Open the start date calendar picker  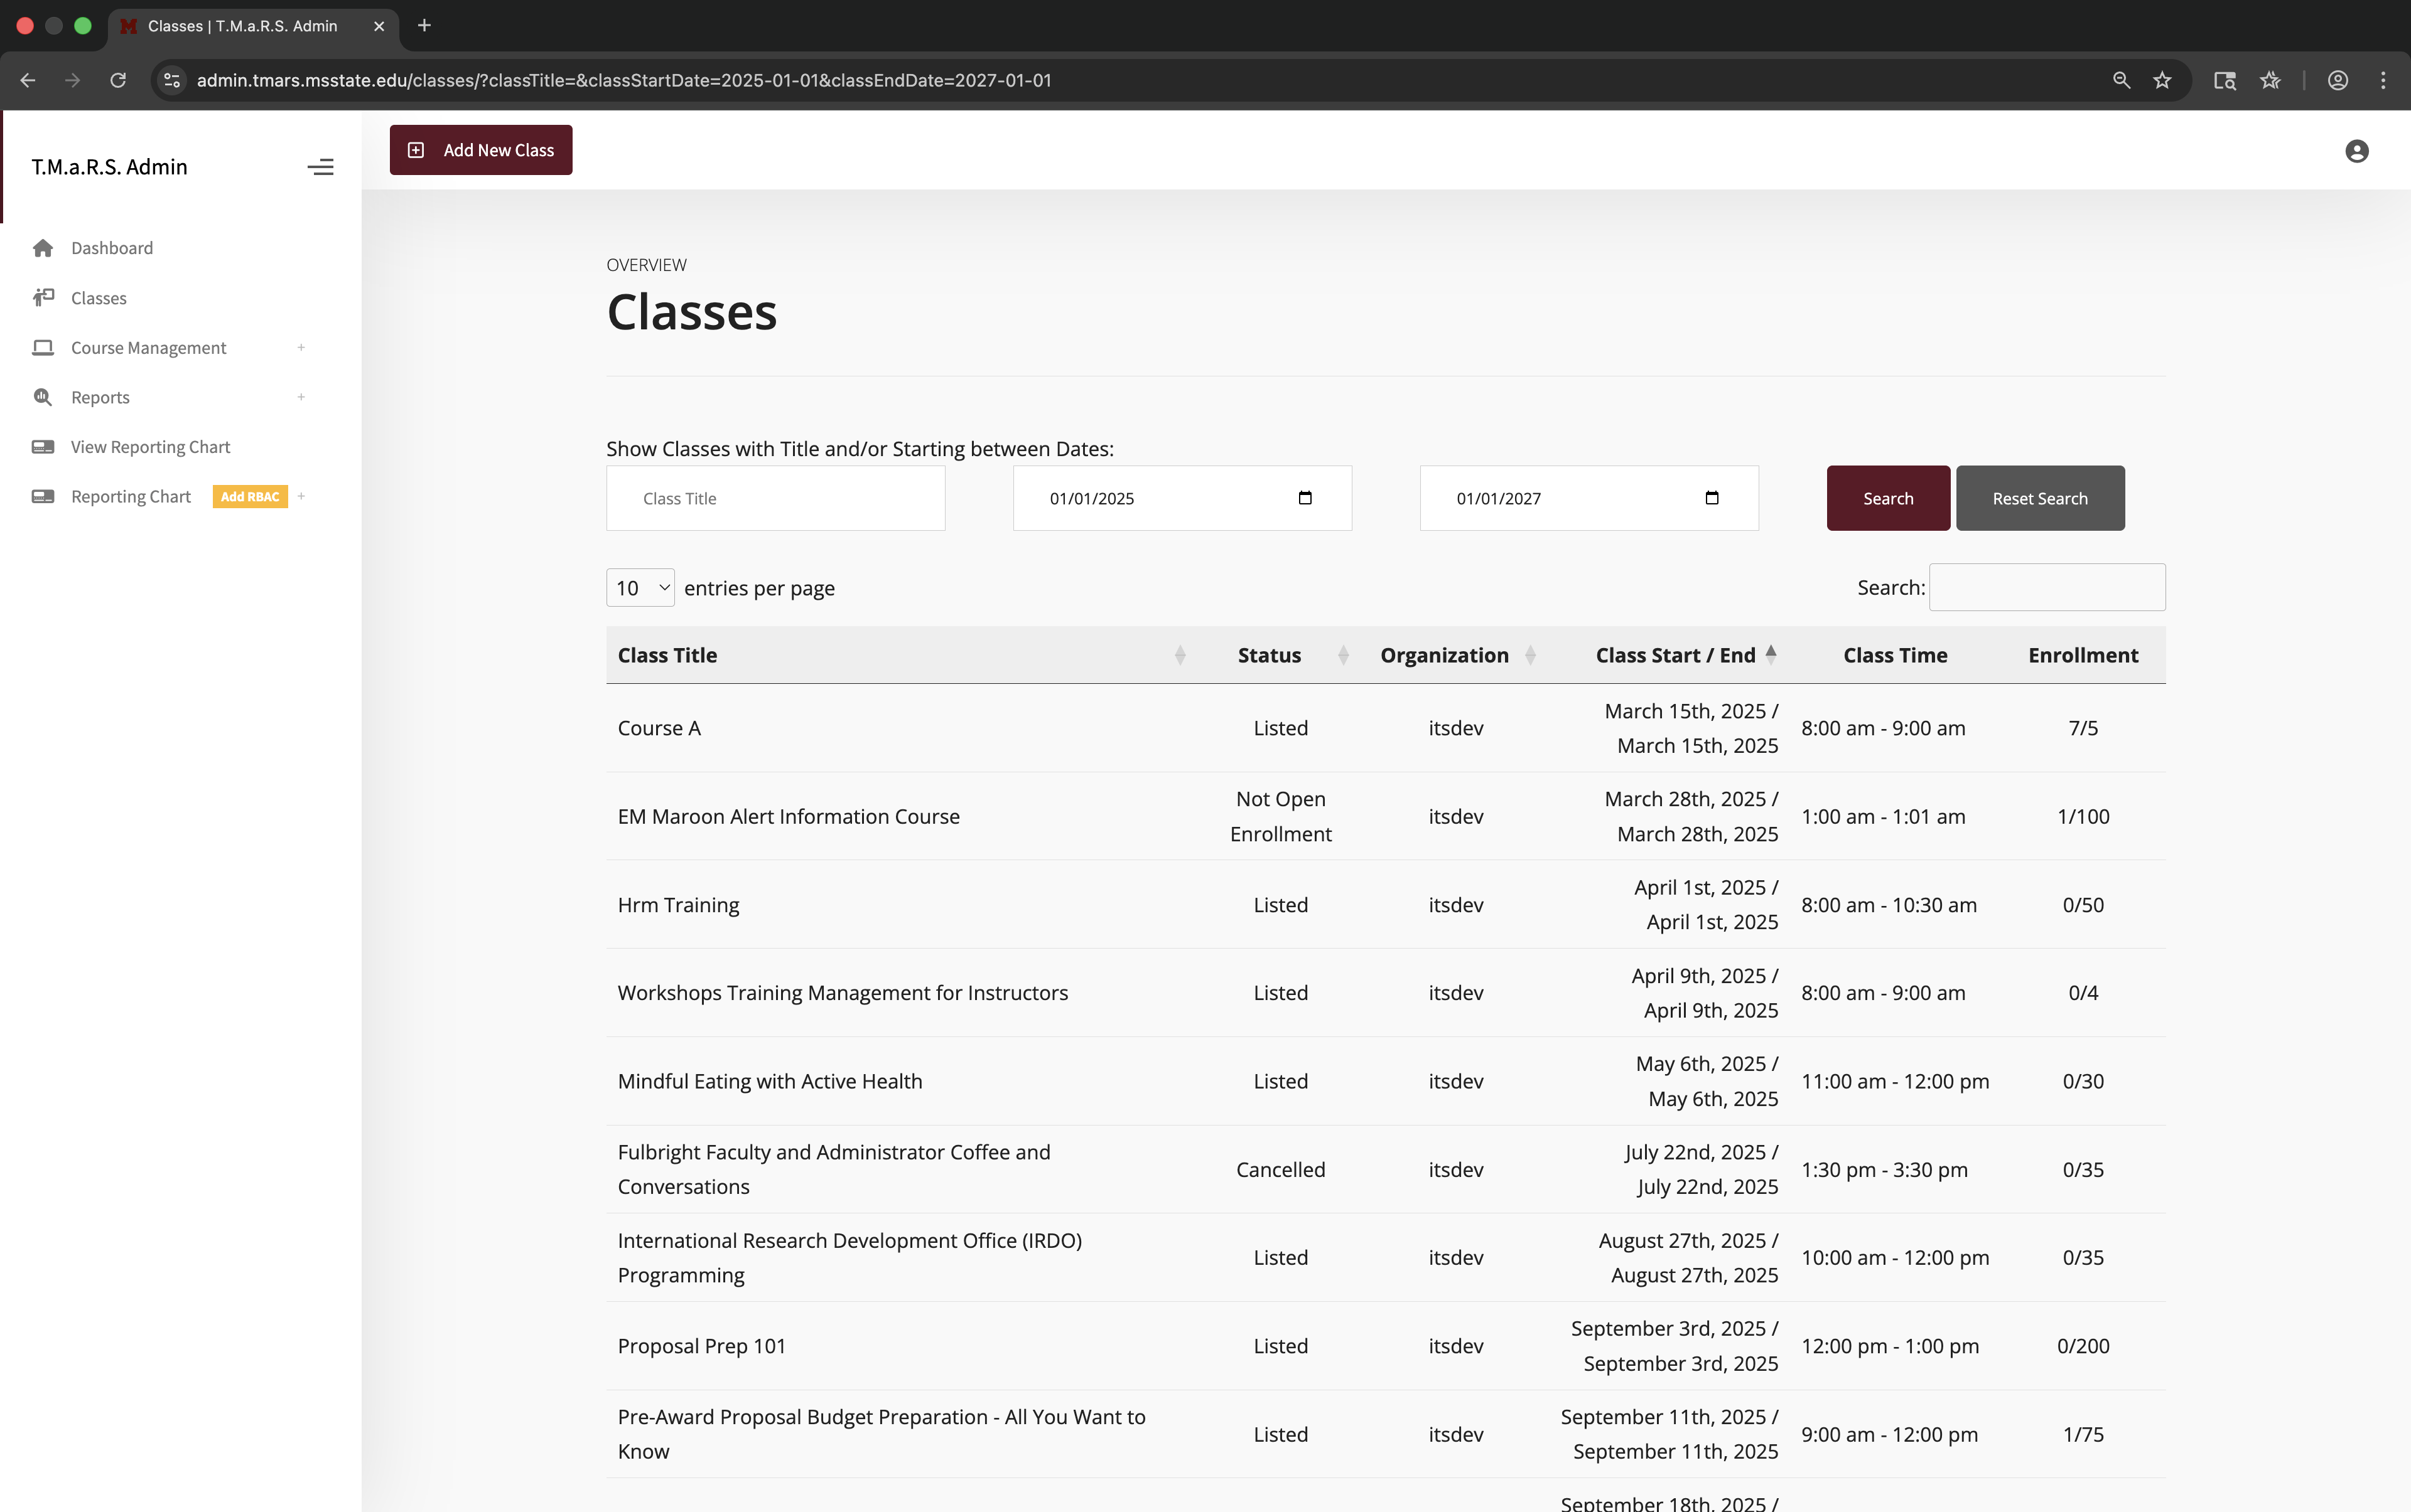(1306, 497)
